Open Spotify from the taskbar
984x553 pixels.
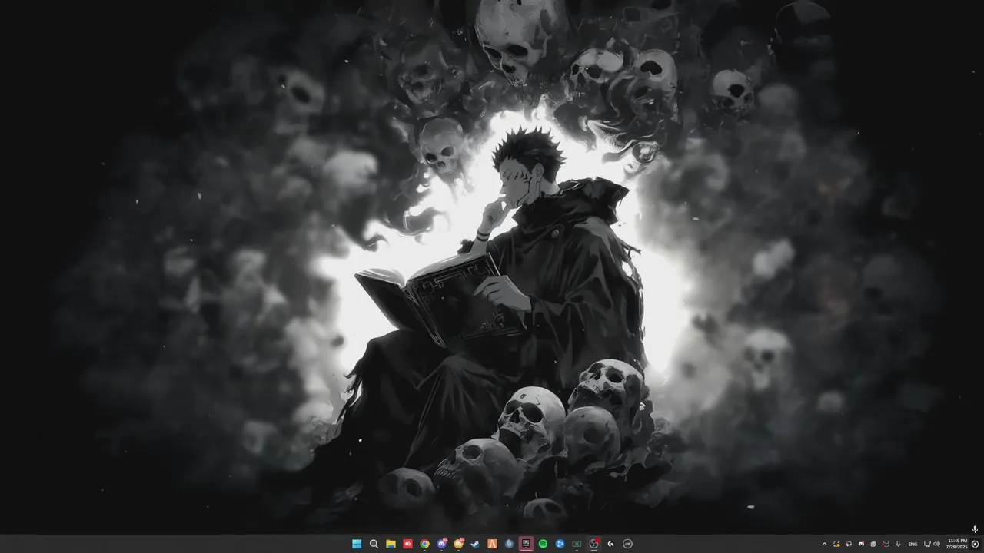pyautogui.click(x=543, y=544)
